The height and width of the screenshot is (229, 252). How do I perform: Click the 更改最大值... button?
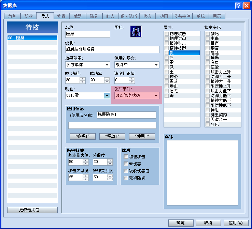pos(32,210)
